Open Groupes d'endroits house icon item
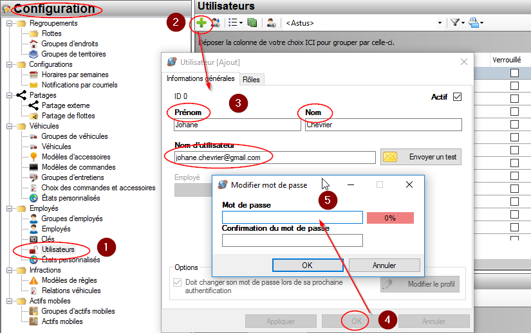 coord(34,44)
